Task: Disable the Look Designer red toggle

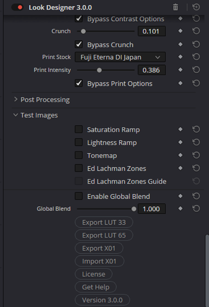Action: [x=18, y=7]
